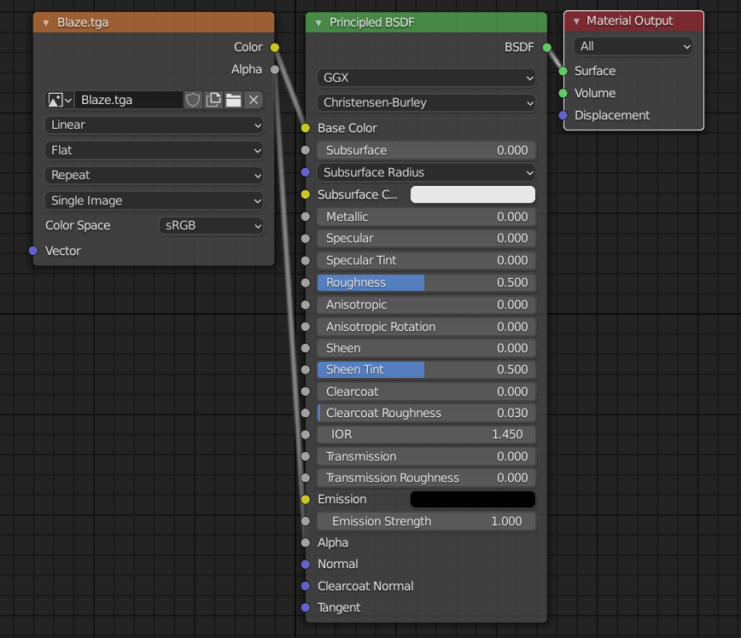Select the Material Output node header
Image resolution: width=741 pixels, height=638 pixels.
633,21
